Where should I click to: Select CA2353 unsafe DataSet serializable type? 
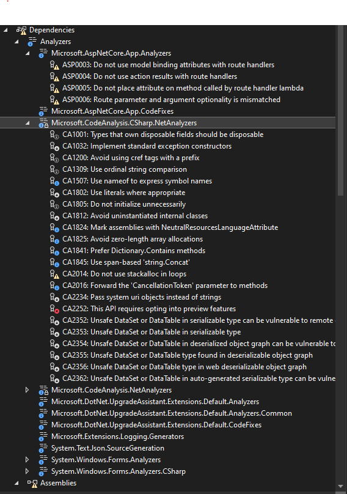152,332
